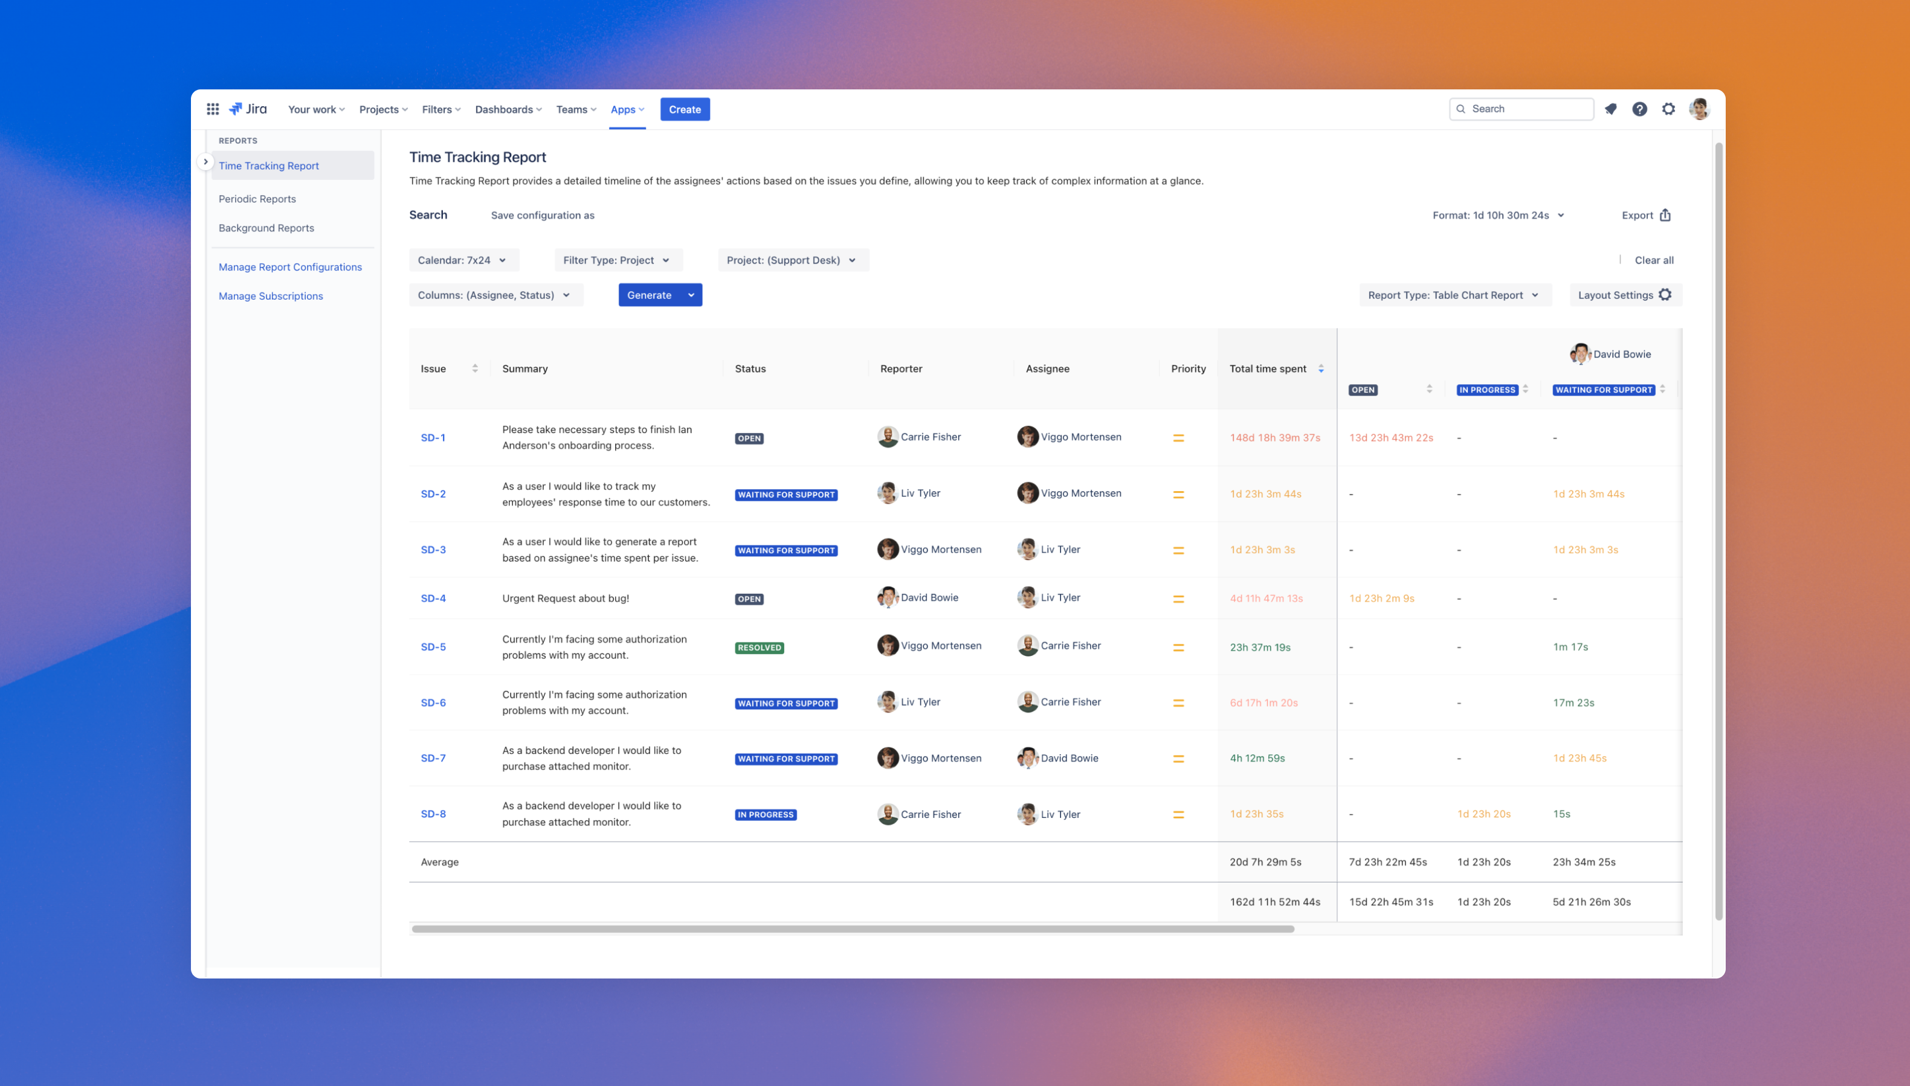Click the Export share icon

pos(1665,215)
